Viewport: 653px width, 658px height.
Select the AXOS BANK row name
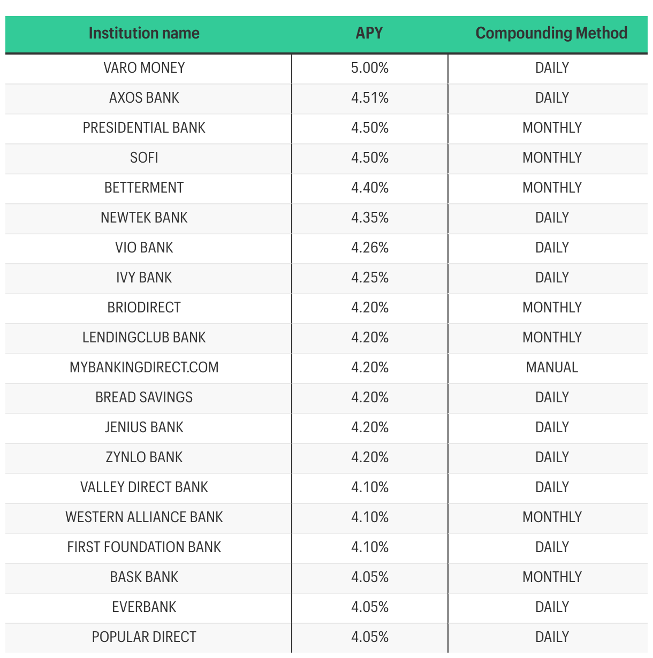(144, 98)
